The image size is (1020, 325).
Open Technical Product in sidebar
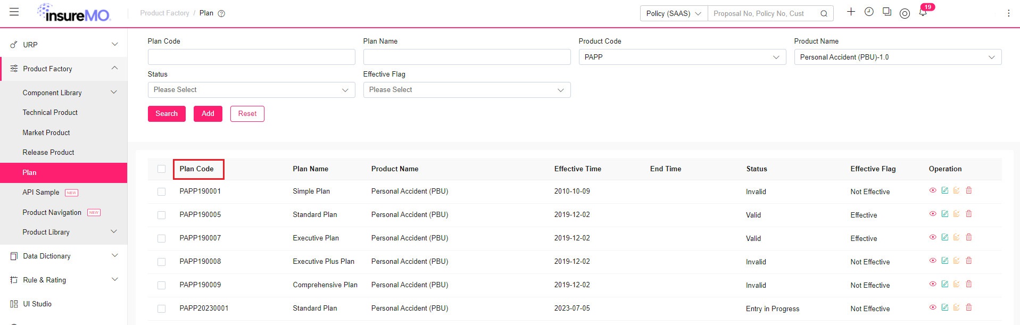pyautogui.click(x=50, y=112)
